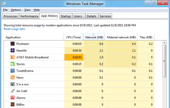Click Network value 6.6 cell

94,44
